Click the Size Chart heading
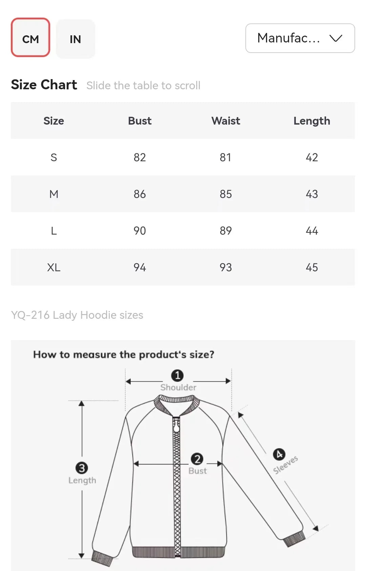Image resolution: width=366 pixels, height=571 pixels. click(x=44, y=85)
